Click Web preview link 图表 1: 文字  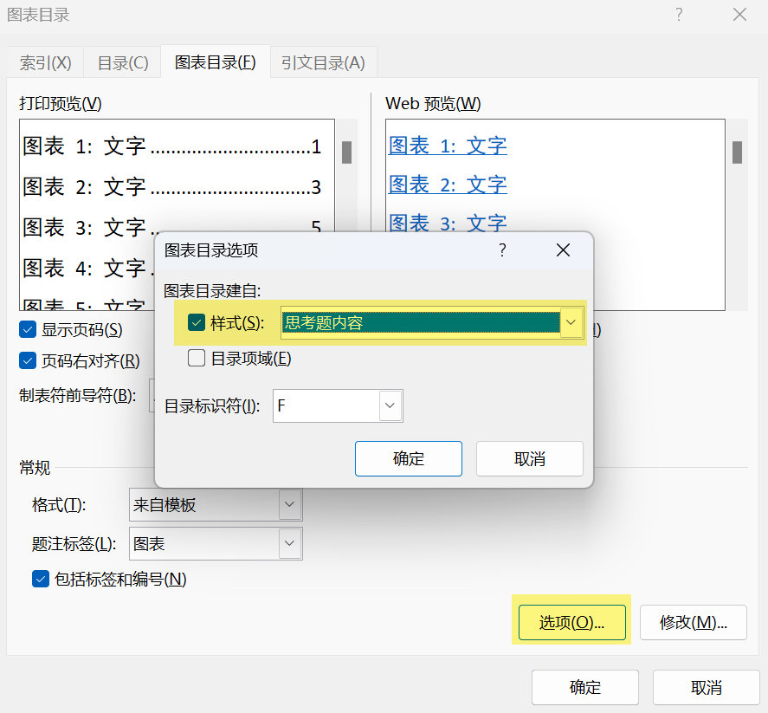(448, 146)
